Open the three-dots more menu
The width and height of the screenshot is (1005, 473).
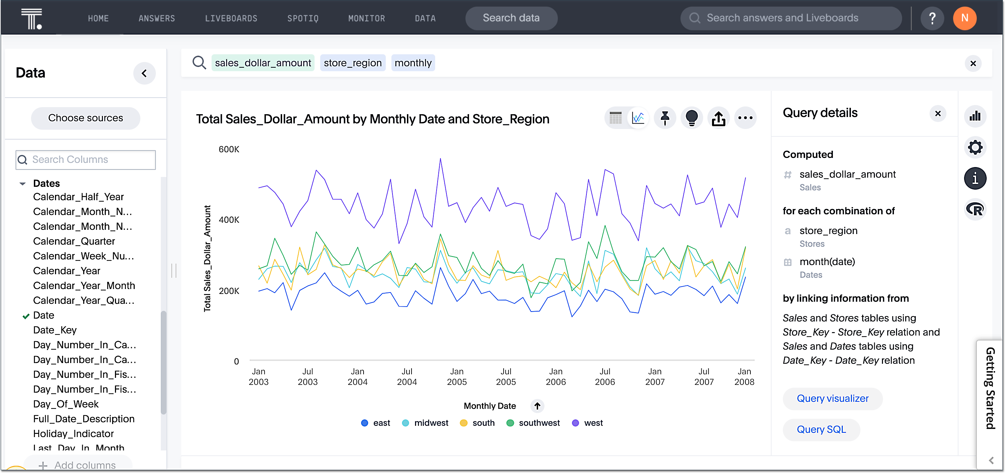click(x=745, y=118)
